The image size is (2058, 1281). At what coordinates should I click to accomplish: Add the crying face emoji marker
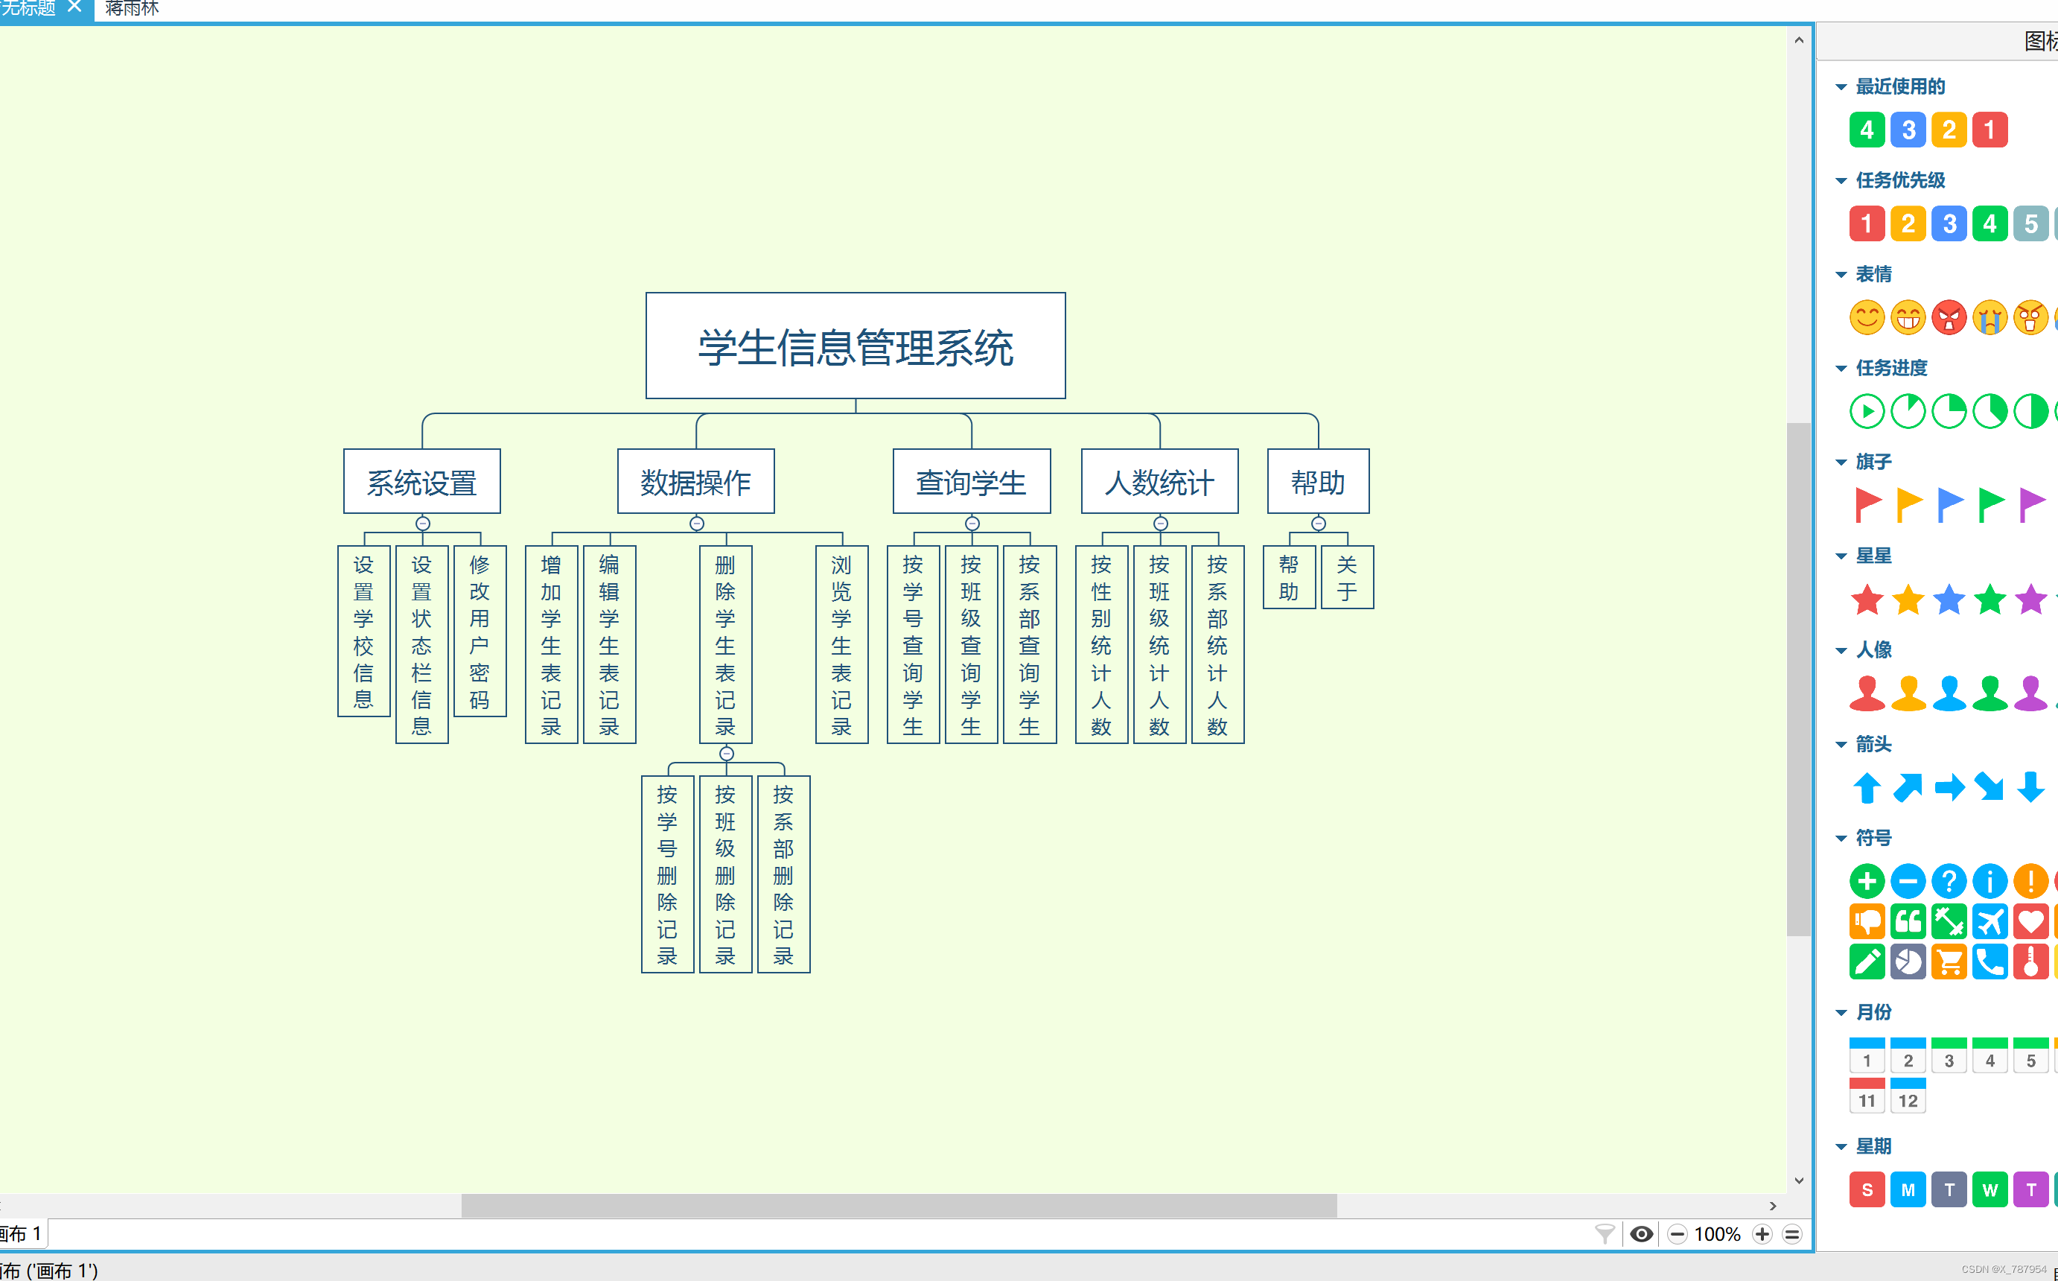point(1989,318)
